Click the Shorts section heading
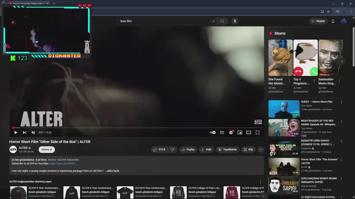Image resolution: width=355 pixels, height=199 pixels. coord(280,33)
